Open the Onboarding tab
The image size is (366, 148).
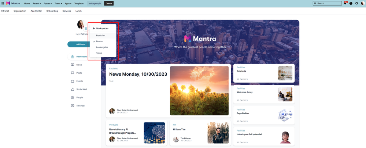(52, 11)
